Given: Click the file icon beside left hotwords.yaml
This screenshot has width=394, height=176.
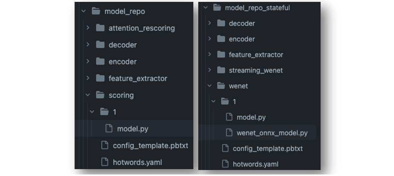Looking at the screenshot, I should 105,162.
